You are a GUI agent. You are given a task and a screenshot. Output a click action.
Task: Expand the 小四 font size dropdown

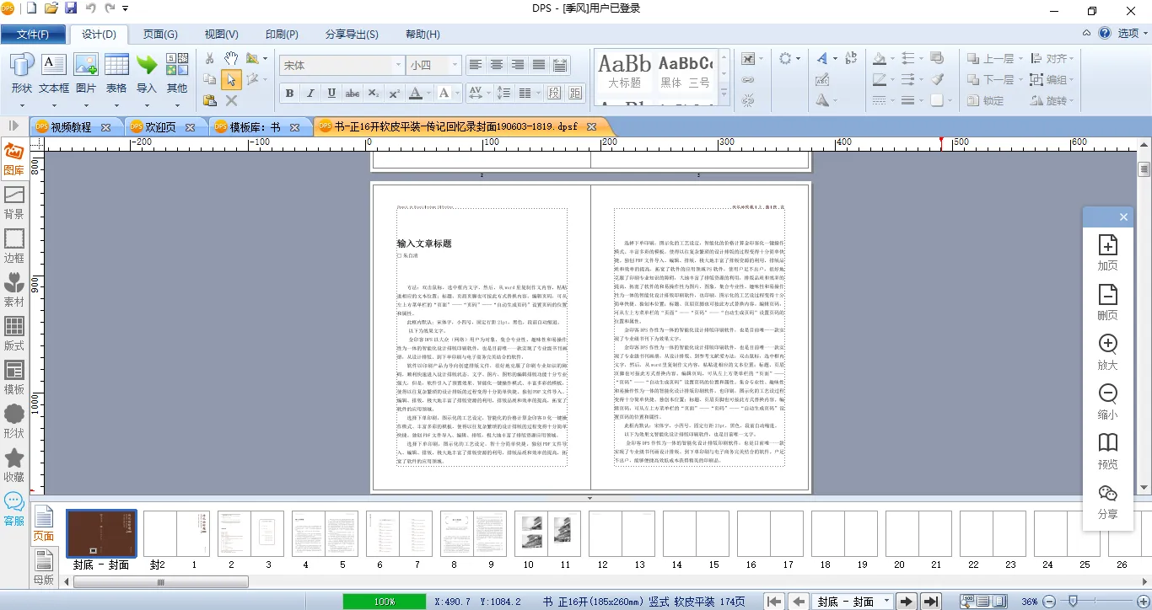click(455, 65)
